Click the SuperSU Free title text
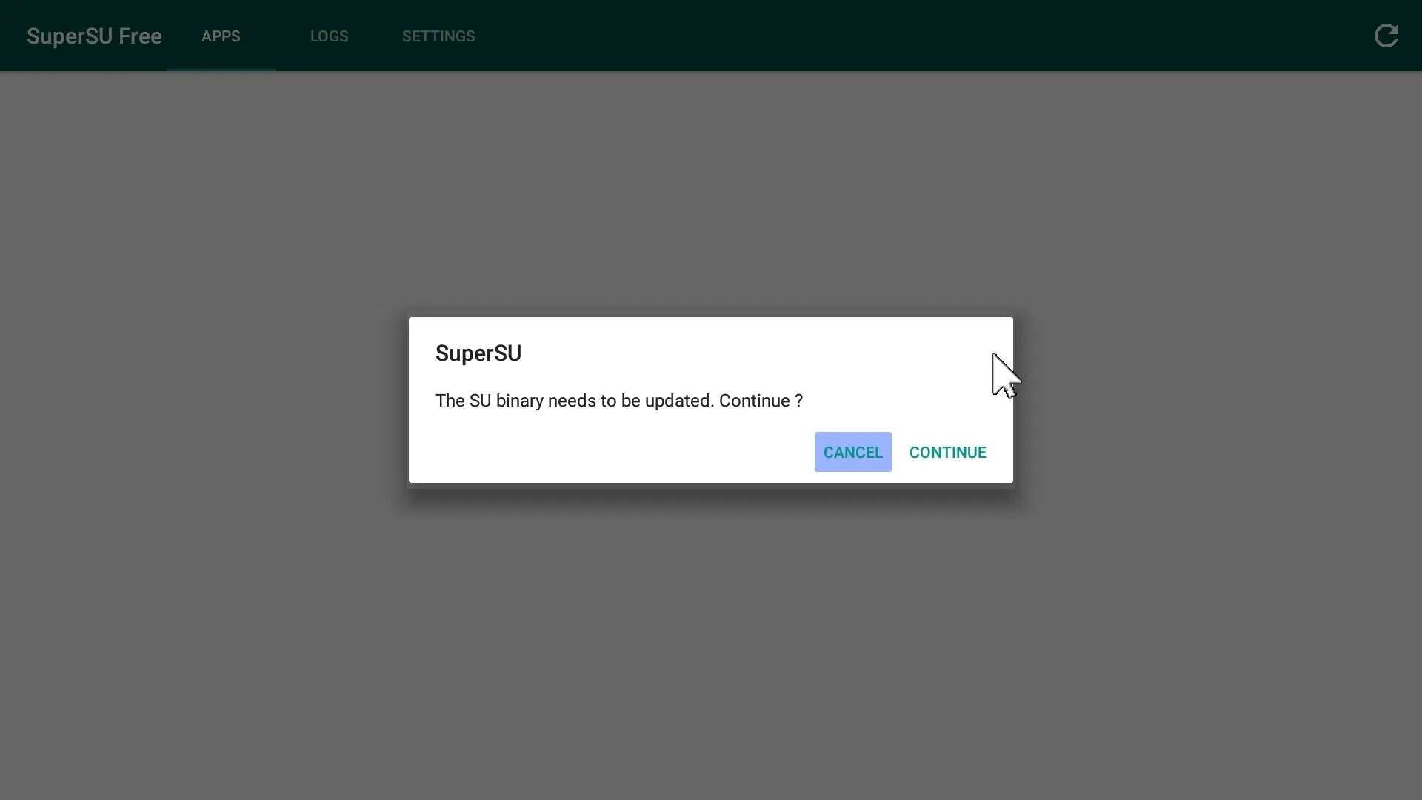This screenshot has height=800, width=1422. pos(93,36)
